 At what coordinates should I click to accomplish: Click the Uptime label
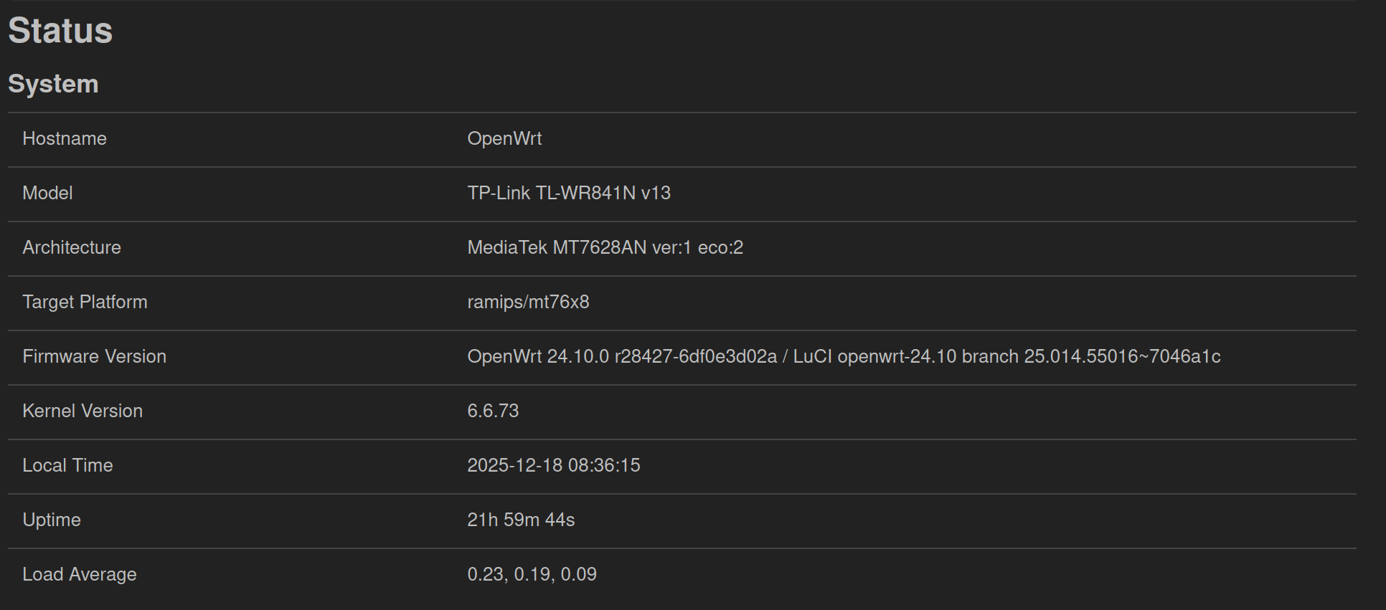coord(52,520)
